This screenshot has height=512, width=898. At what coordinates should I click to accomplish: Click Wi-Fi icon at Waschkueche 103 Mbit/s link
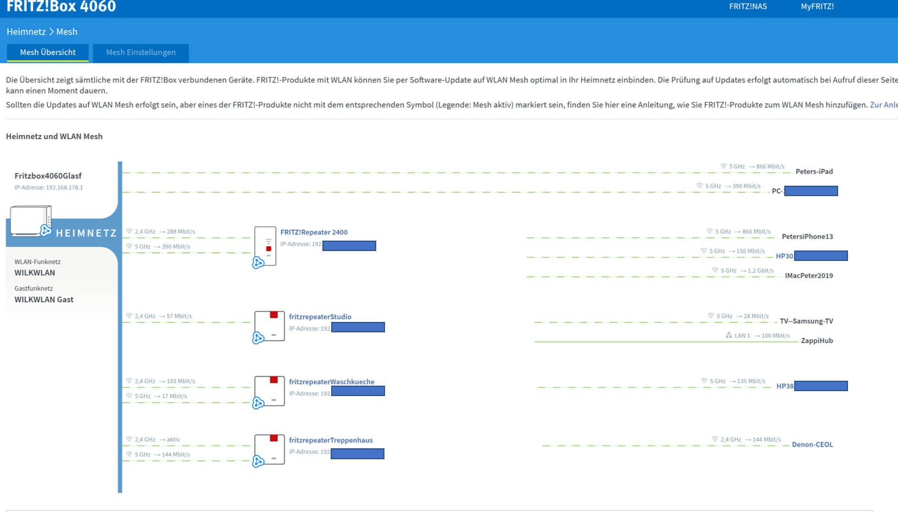pos(129,381)
